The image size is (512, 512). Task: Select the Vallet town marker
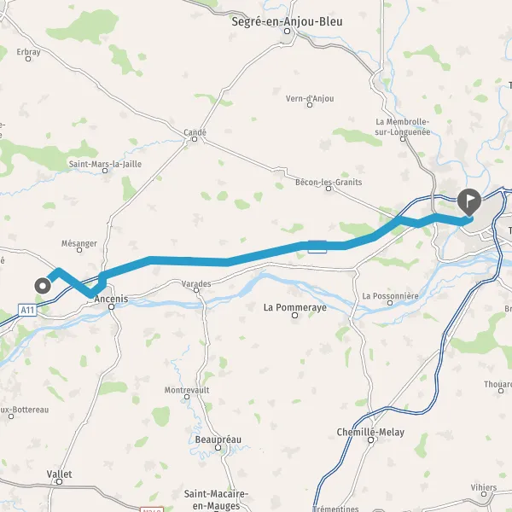pos(59,482)
